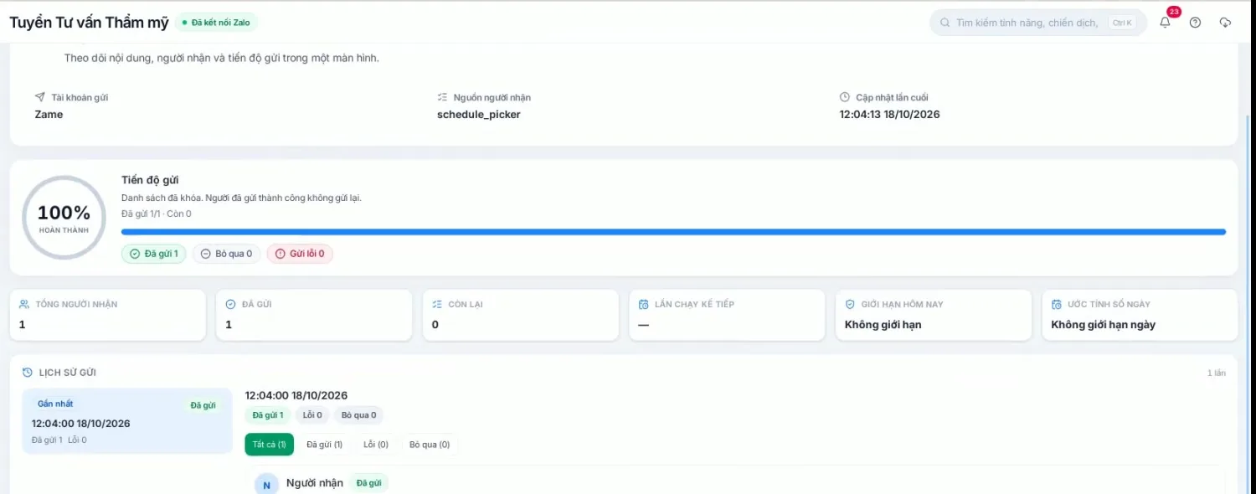Click the Bỏ qua 0 chip above the tabs

tap(358, 415)
